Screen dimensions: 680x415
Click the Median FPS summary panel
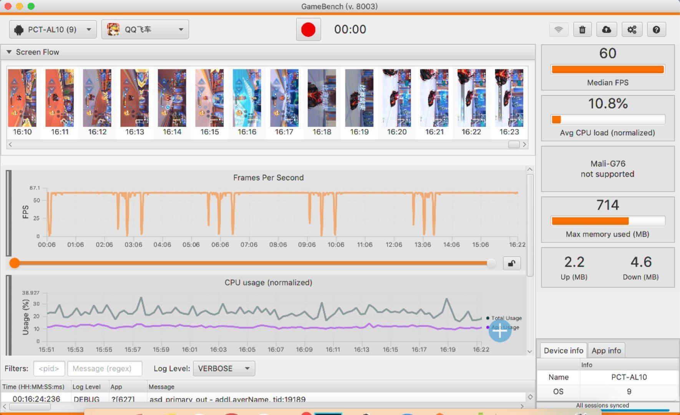tap(607, 68)
